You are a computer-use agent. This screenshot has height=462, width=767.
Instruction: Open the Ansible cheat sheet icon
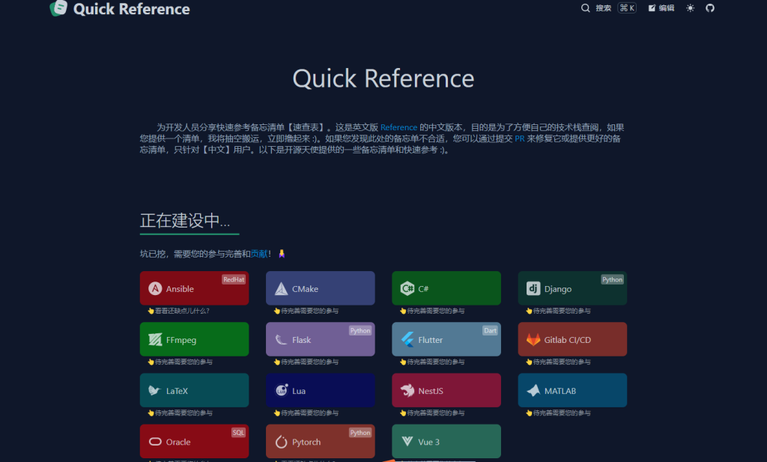pos(155,288)
